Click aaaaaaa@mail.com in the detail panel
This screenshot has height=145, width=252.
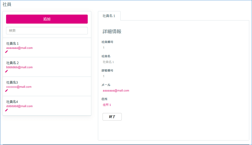[x=116, y=91]
